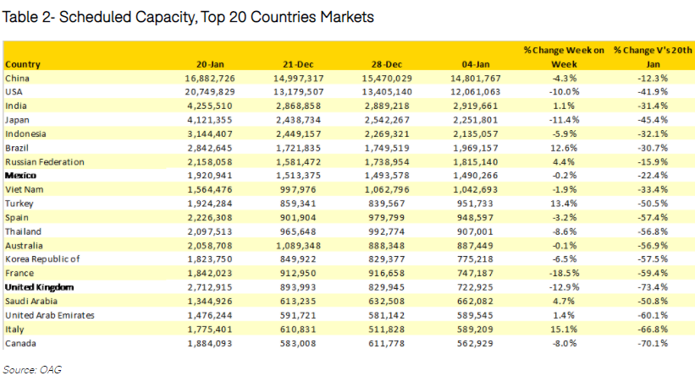Click the 'United Arab Emirates' row label
695x381 pixels.
48,315
